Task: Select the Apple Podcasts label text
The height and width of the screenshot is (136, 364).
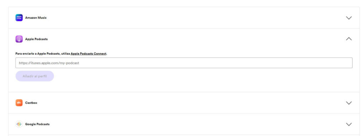Action: (37, 39)
